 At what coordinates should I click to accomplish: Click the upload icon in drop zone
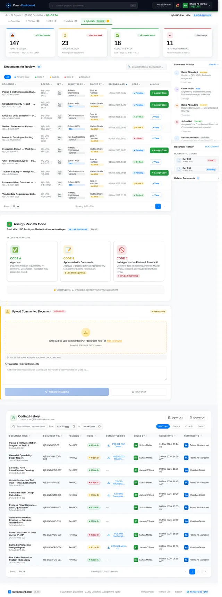tap(86, 332)
